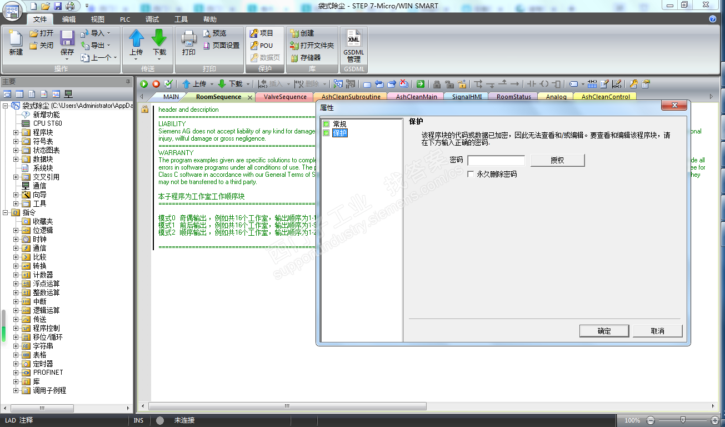Expand the PROFINET instruction folder
Screen dimensions: 725x427
(16, 373)
